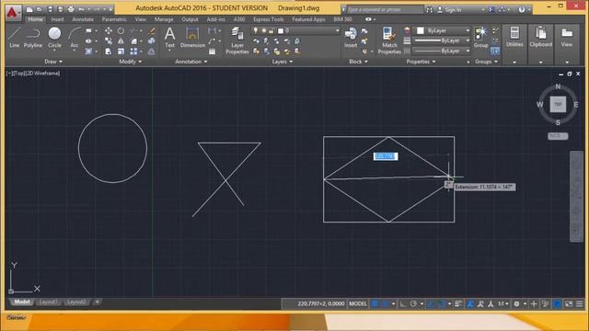Expand the Groups panel
Screen dimensions: 589x331
pyautogui.click(x=486, y=62)
